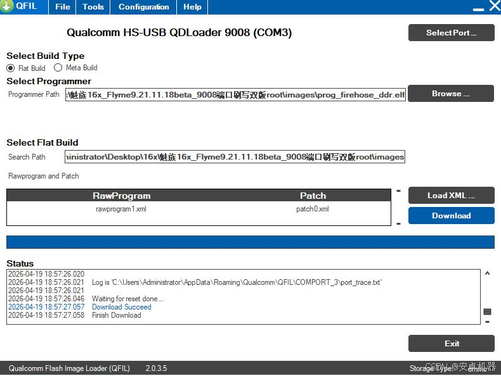Start flashing with Download button
Image resolution: width=501 pixels, height=376 pixels.
click(x=451, y=216)
